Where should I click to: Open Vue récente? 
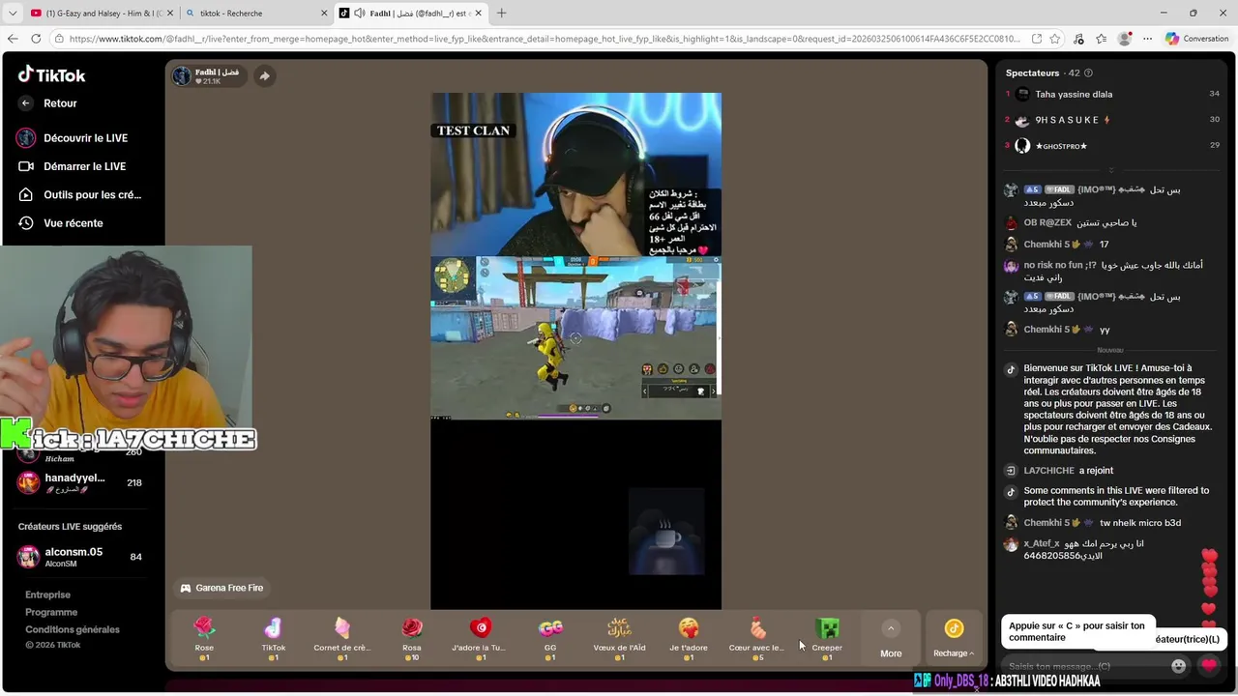click(x=73, y=223)
